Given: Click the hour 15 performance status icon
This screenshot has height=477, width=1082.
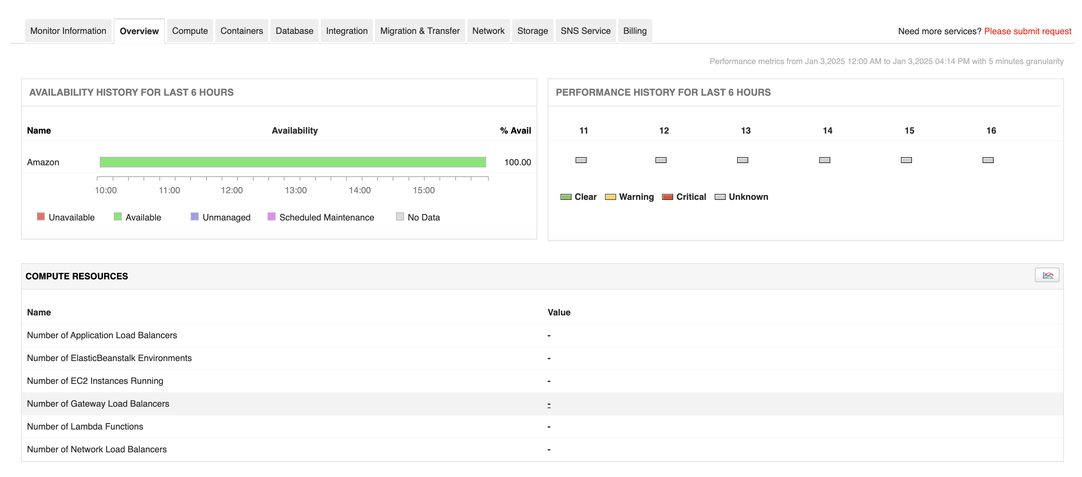Looking at the screenshot, I should click(906, 160).
